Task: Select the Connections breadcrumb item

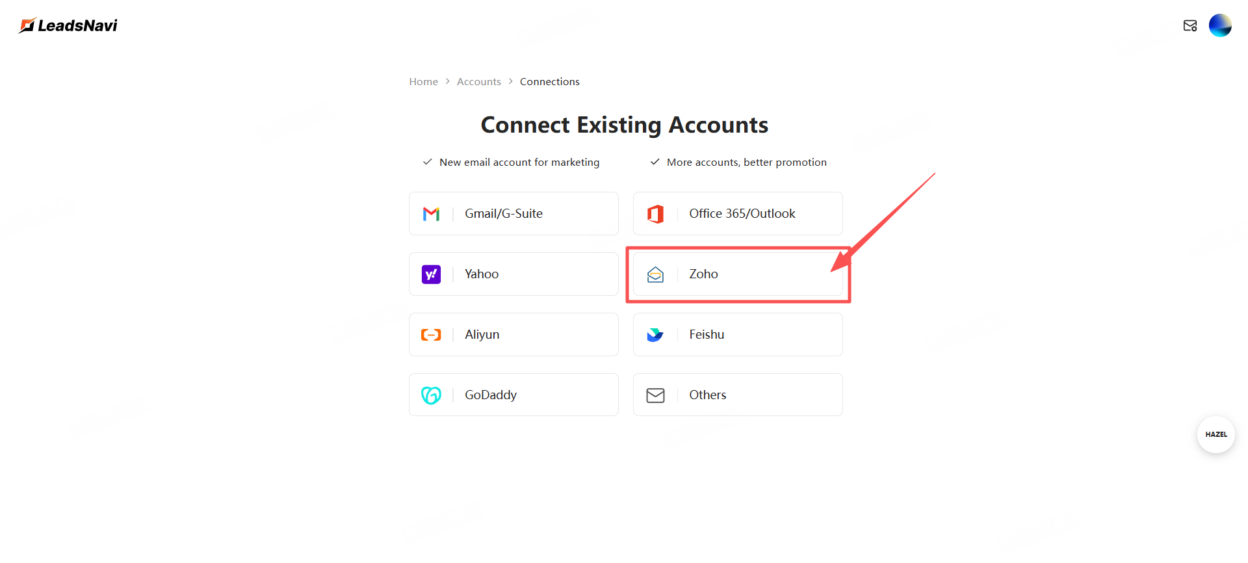Action: pos(549,82)
